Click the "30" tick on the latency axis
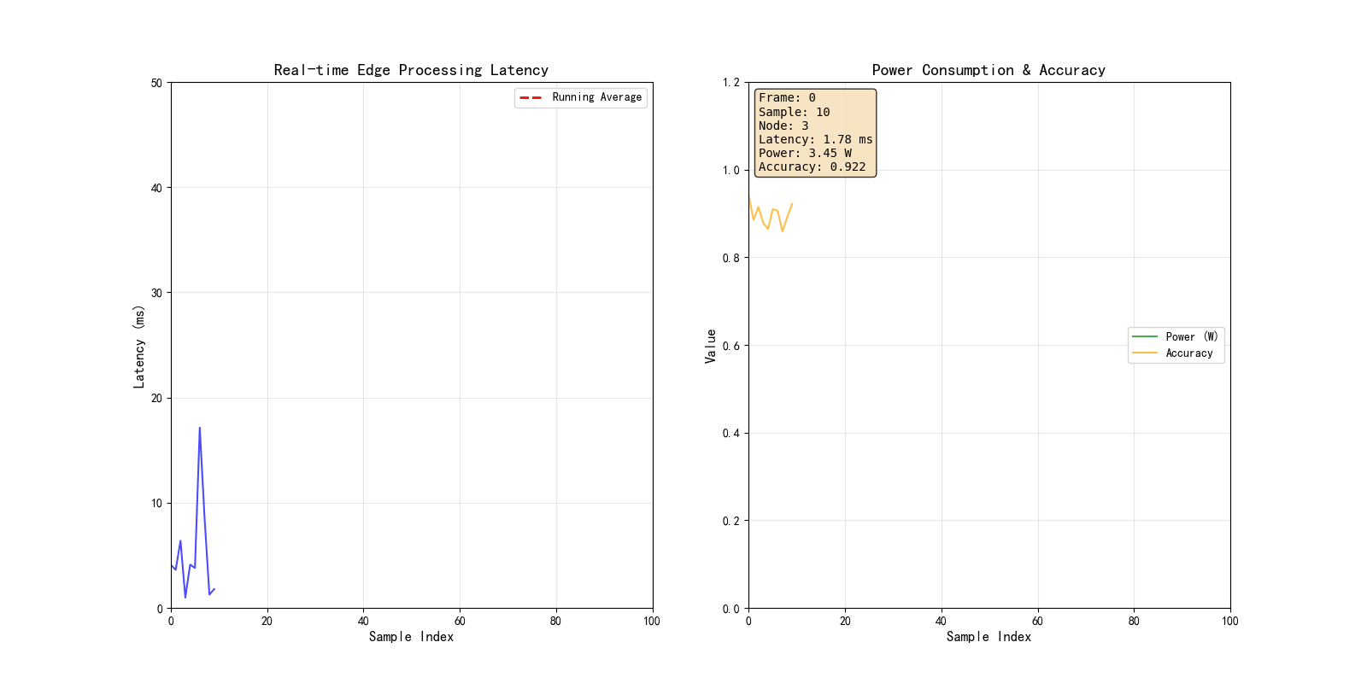The width and height of the screenshot is (1367, 683). coord(156,293)
